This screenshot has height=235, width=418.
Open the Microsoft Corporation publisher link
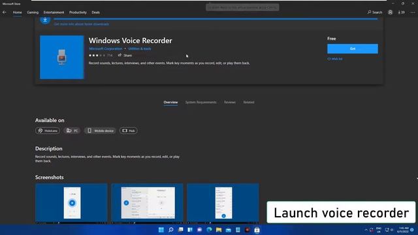click(x=106, y=49)
